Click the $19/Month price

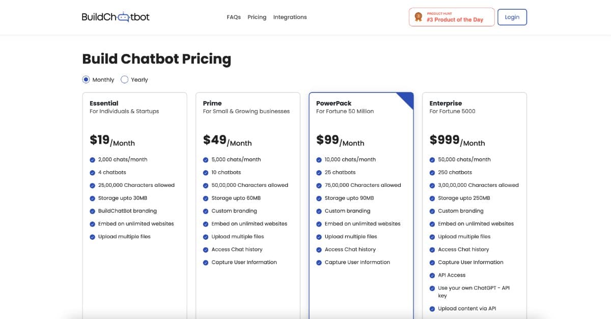112,140
